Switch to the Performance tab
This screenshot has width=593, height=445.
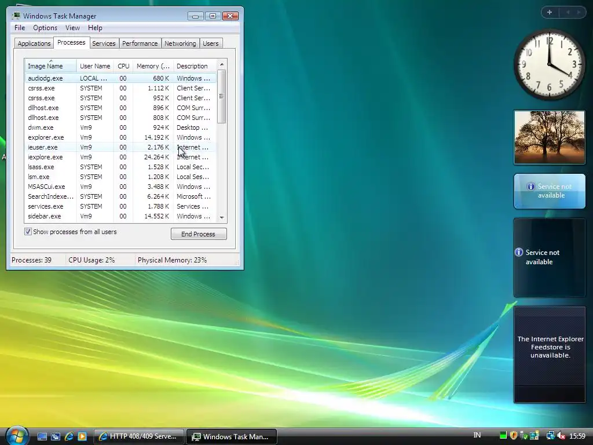pyautogui.click(x=140, y=43)
